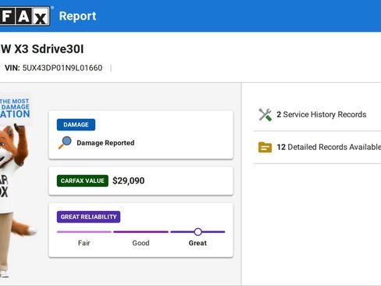
Task: Click the 'X3 Sdrive30I' vehicle title
Action: click(x=48, y=49)
